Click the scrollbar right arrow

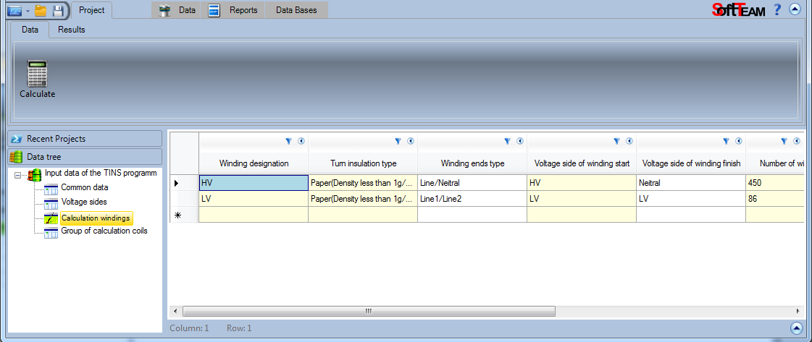tap(797, 311)
